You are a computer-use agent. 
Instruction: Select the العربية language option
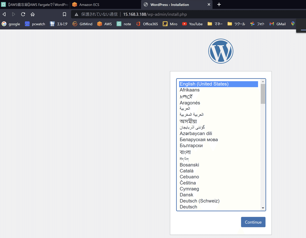pos(219,109)
